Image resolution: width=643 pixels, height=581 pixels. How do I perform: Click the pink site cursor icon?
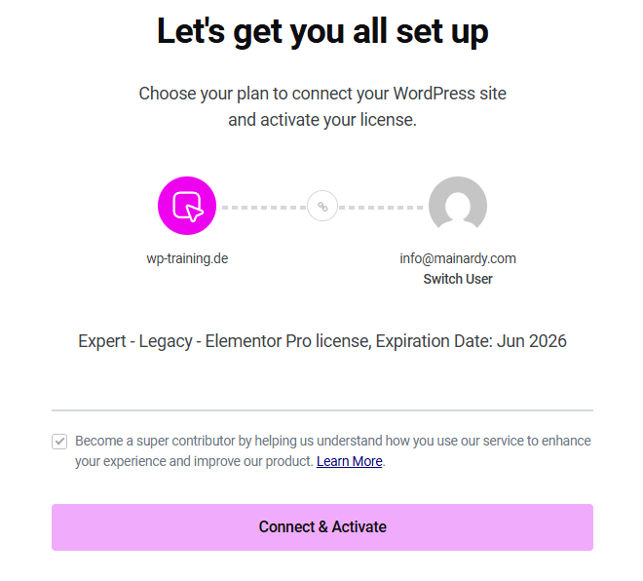187,206
